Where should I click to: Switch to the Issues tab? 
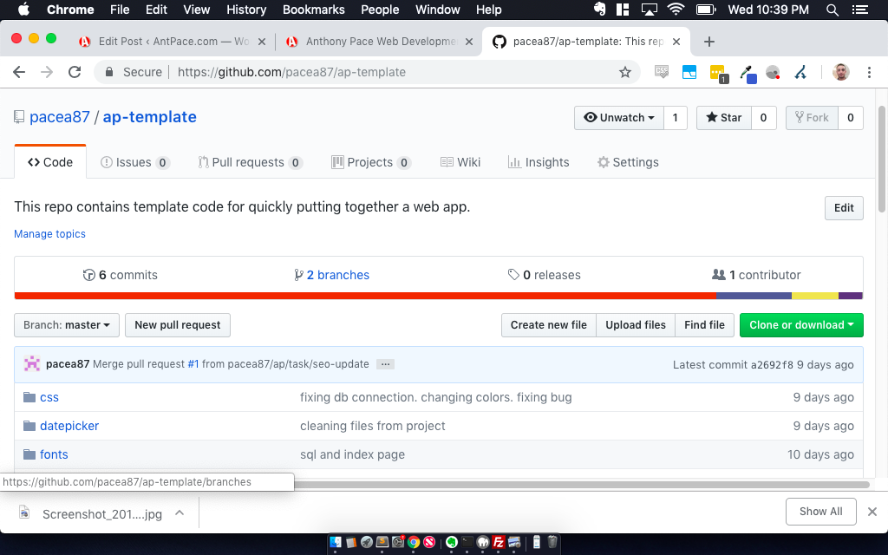point(134,162)
